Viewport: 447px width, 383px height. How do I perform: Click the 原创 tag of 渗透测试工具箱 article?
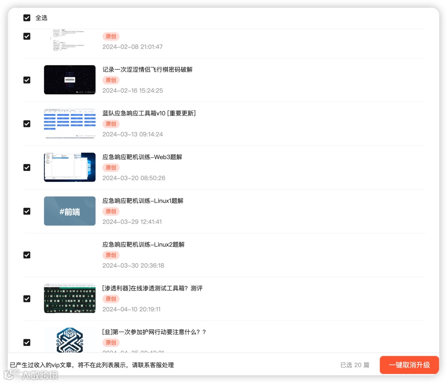[x=111, y=299]
